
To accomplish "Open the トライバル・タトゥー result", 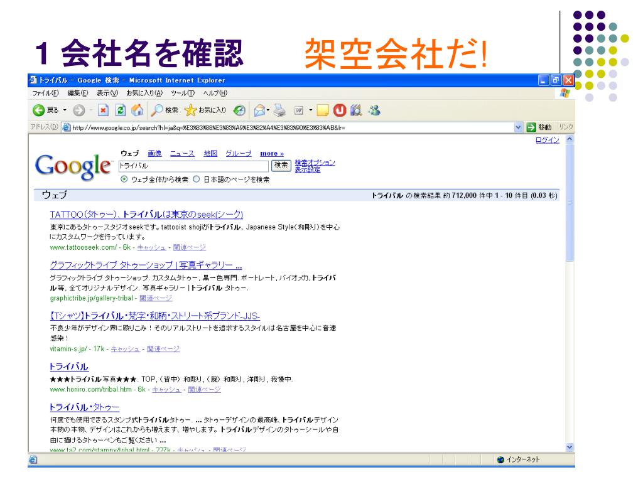I will coord(84,407).
